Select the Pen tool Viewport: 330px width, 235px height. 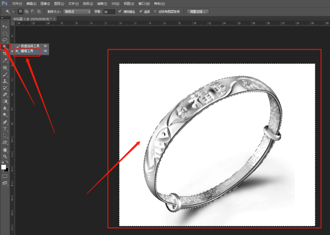tap(5, 122)
